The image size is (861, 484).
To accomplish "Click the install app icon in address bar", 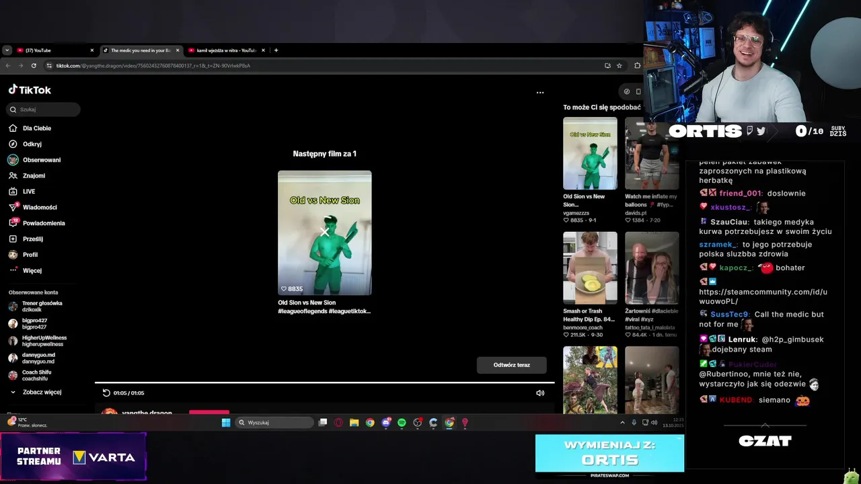I will pos(607,65).
